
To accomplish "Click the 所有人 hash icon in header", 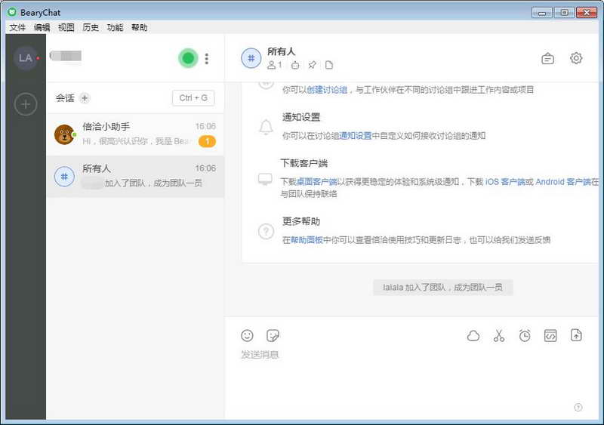I will [x=251, y=58].
